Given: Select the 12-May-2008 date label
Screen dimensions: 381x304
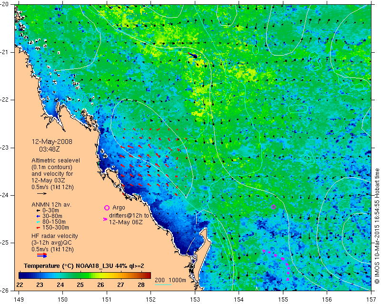Looking at the screenshot, I should (52, 142).
